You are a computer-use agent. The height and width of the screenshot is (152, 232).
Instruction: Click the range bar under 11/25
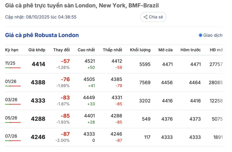(x=13, y=68)
